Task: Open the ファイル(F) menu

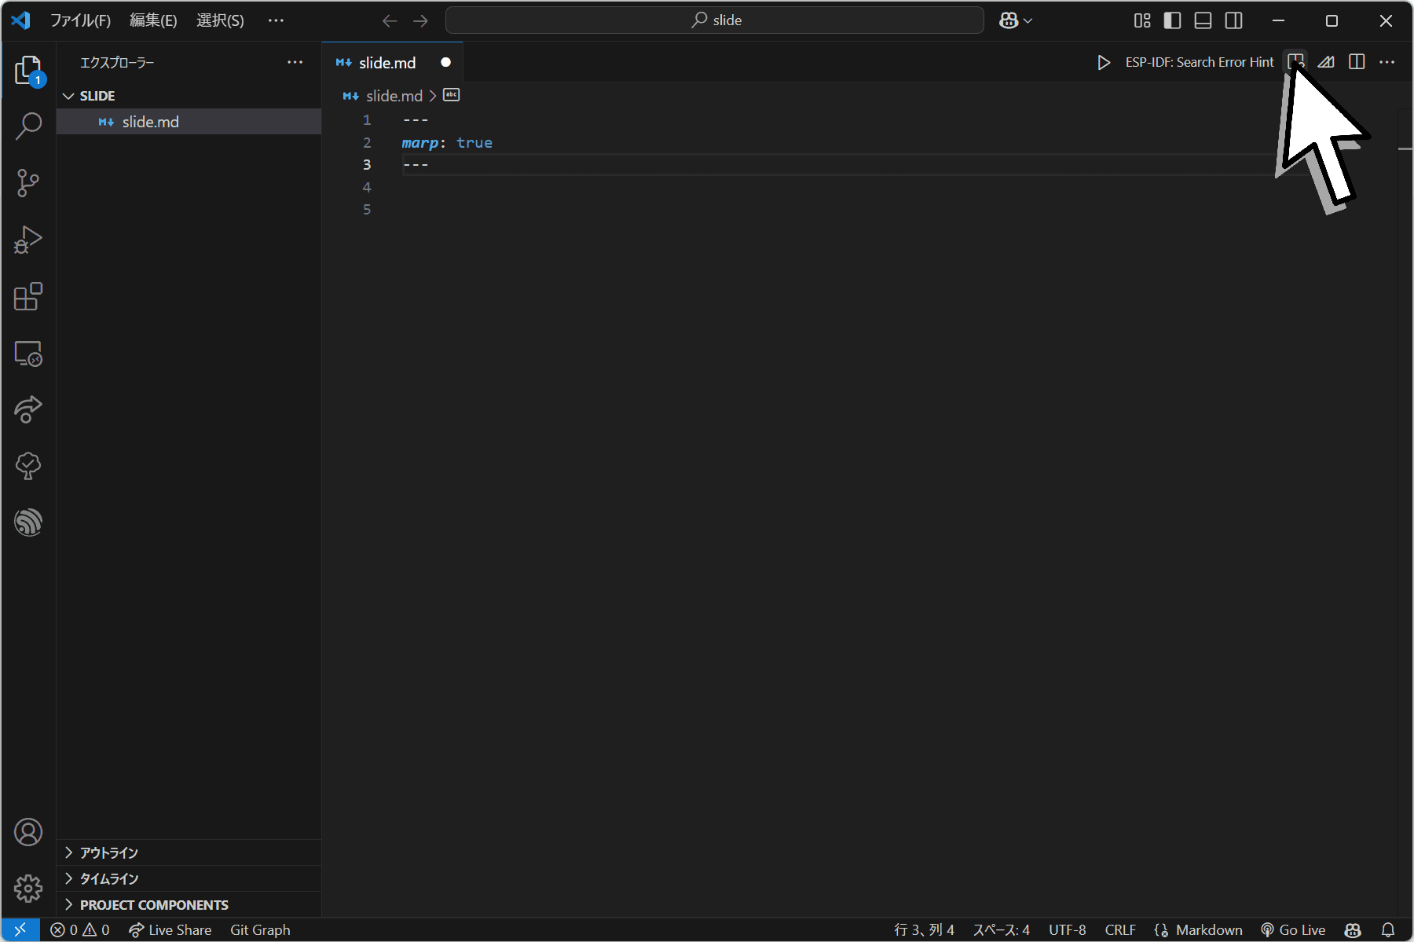Action: [x=80, y=20]
